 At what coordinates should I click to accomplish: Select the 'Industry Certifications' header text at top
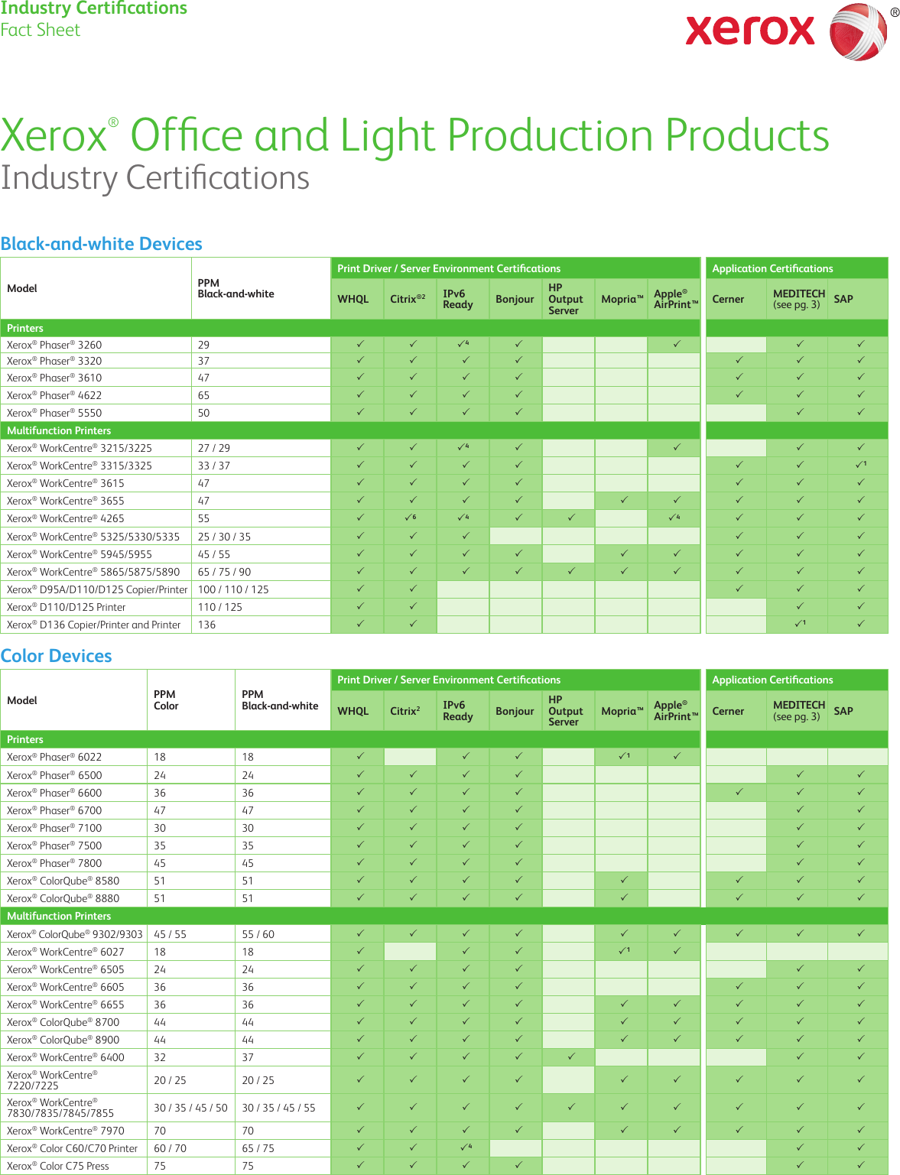[94, 8]
